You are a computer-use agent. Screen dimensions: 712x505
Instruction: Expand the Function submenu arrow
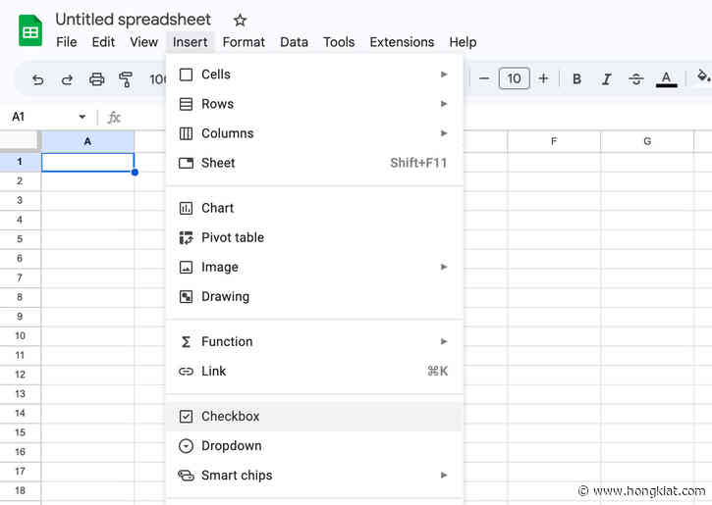(444, 341)
